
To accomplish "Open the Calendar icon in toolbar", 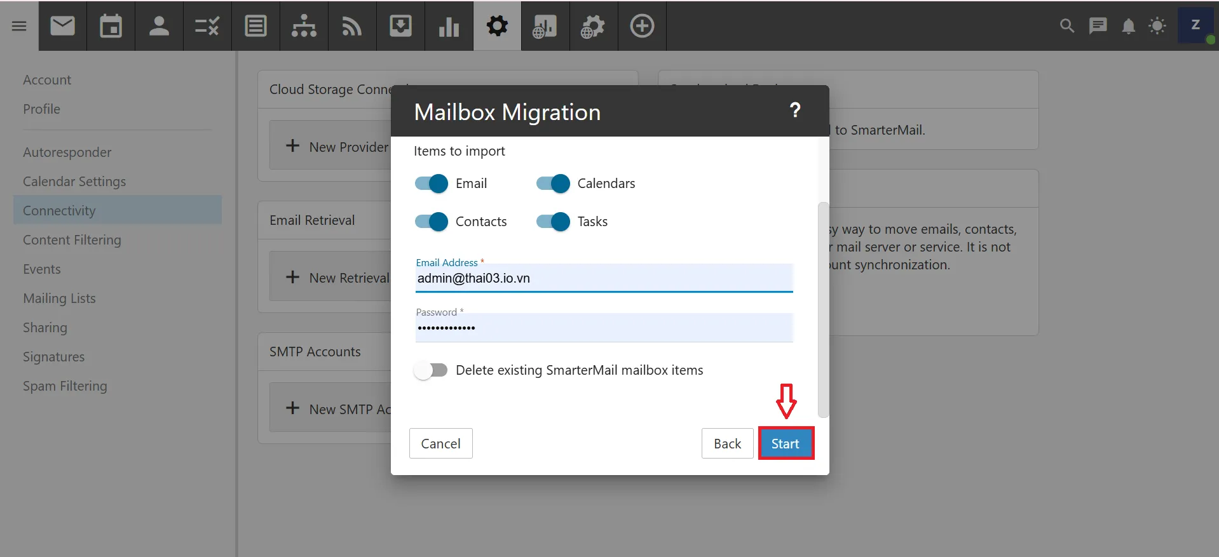I will point(111,26).
